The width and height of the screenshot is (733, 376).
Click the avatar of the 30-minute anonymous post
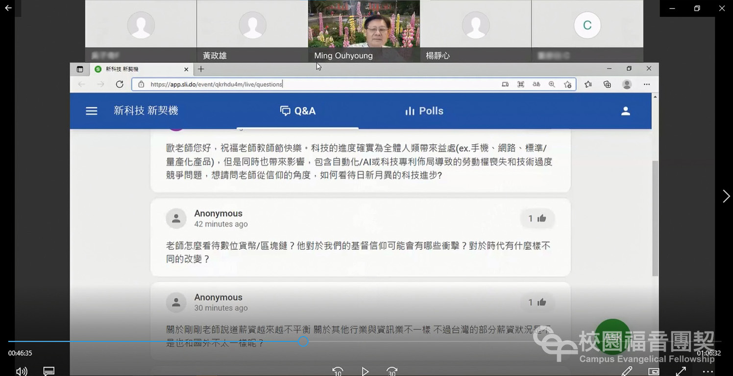click(176, 303)
